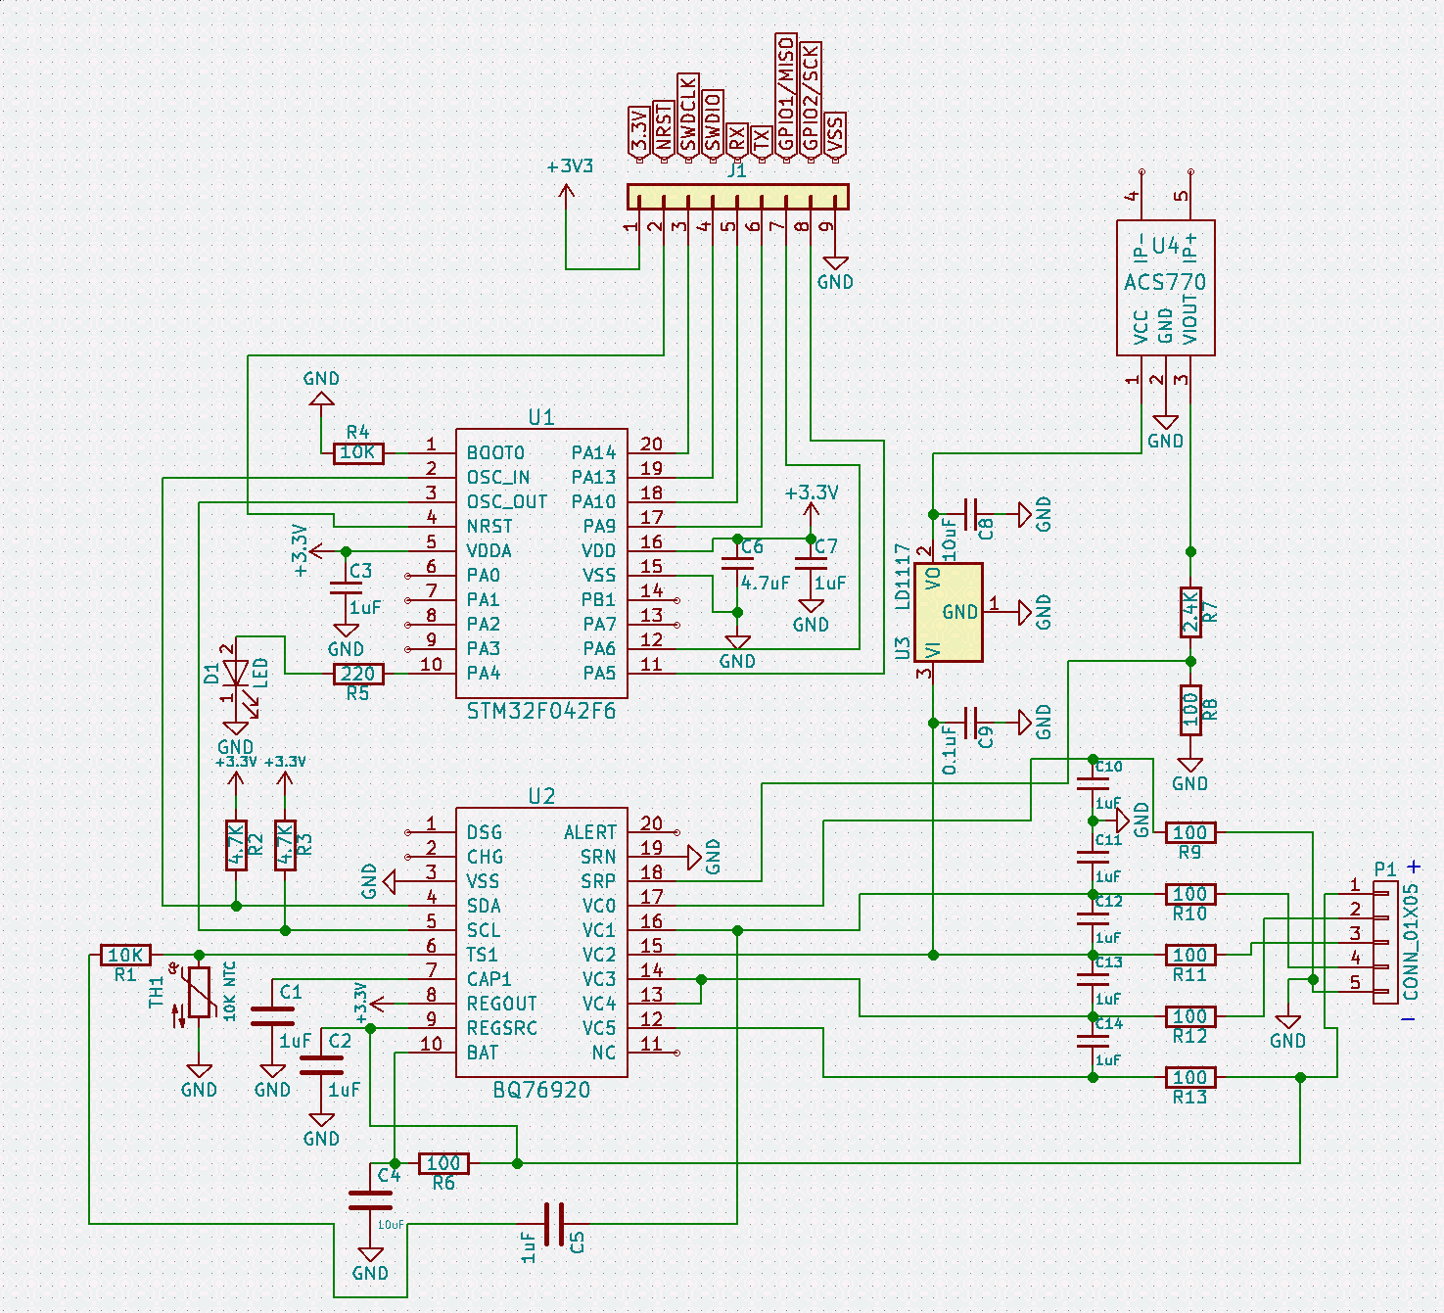The height and width of the screenshot is (1313, 1444).
Task: Click the ALERT pin label on U2
Action: tap(590, 832)
